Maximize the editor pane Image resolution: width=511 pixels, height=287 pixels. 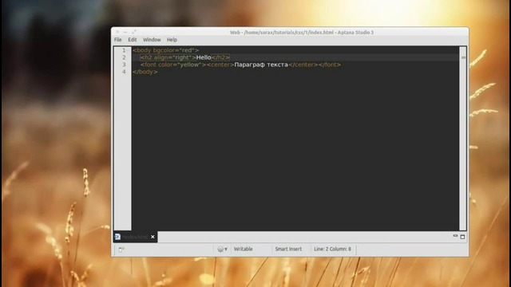click(x=462, y=237)
